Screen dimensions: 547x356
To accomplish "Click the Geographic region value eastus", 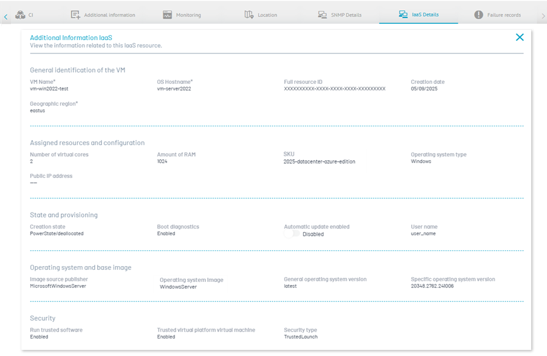I will tap(38, 111).
